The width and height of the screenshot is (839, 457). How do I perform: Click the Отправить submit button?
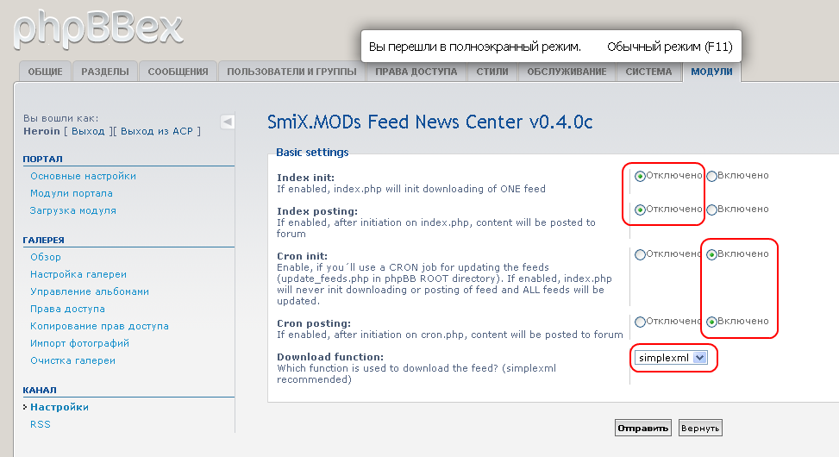click(642, 428)
